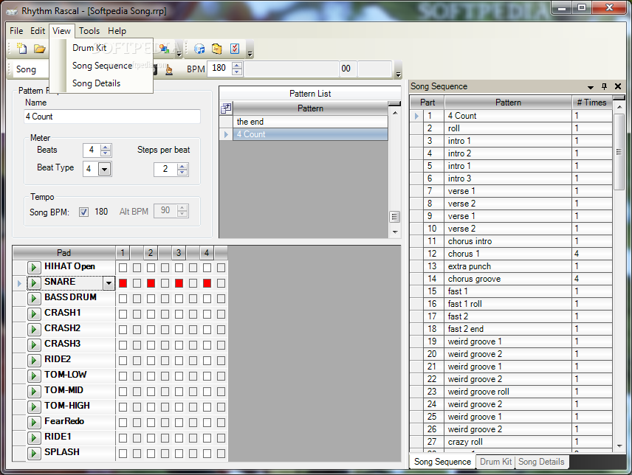
Task: Clear the SNARE red step under beat 4
Action: 207,283
